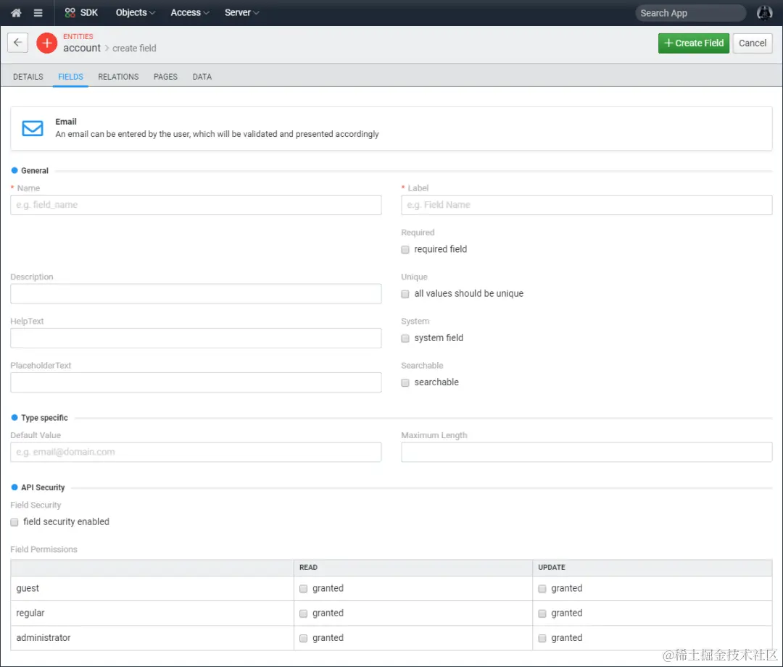
Task: Switch to the RELATIONS tab
Action: 118,77
